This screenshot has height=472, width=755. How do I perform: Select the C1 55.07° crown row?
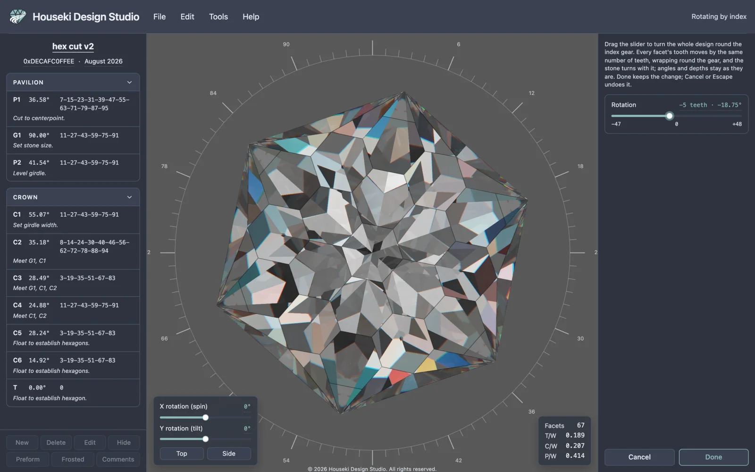[x=73, y=219]
